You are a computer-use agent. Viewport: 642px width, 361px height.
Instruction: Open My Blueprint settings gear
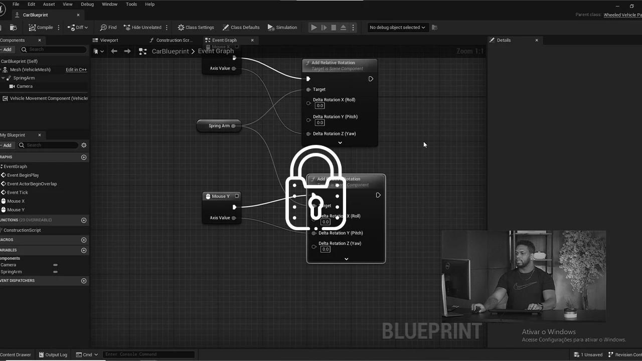pos(84,145)
